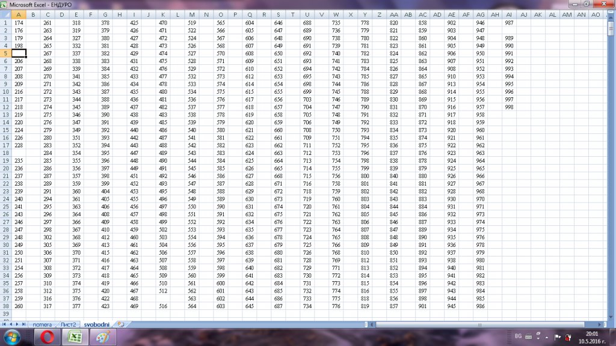616x346 pixels.
Task: Select column AO header
Action: click(596, 14)
